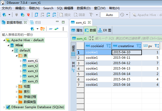This screenshot has height=111, width=162.
Task: Open the Search menu
Action: pyautogui.click(x=48, y=8)
